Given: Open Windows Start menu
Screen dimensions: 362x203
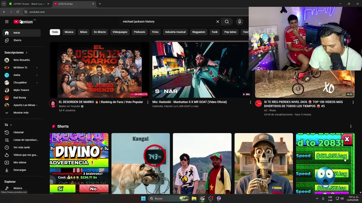Looking at the screenshot, I should pos(143,198).
